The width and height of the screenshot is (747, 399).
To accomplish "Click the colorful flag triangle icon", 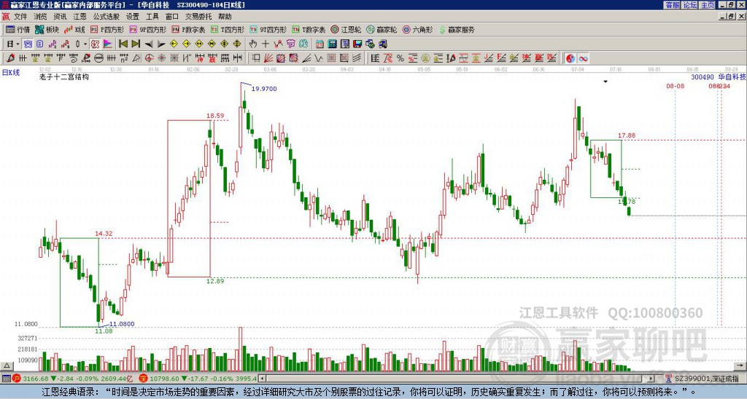I will point(108,44).
